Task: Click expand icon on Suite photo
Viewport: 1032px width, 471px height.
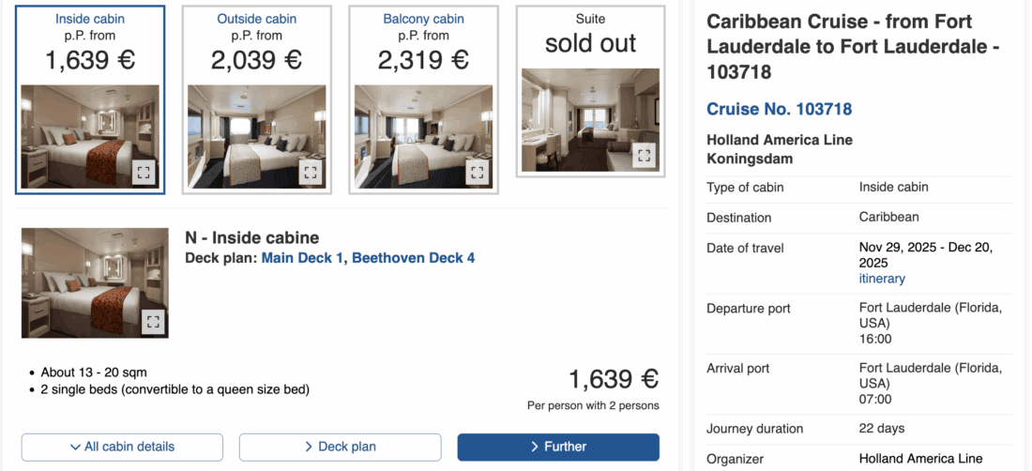Action: [644, 155]
